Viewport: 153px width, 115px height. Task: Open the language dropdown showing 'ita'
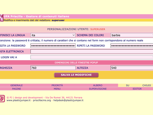coord(53,35)
